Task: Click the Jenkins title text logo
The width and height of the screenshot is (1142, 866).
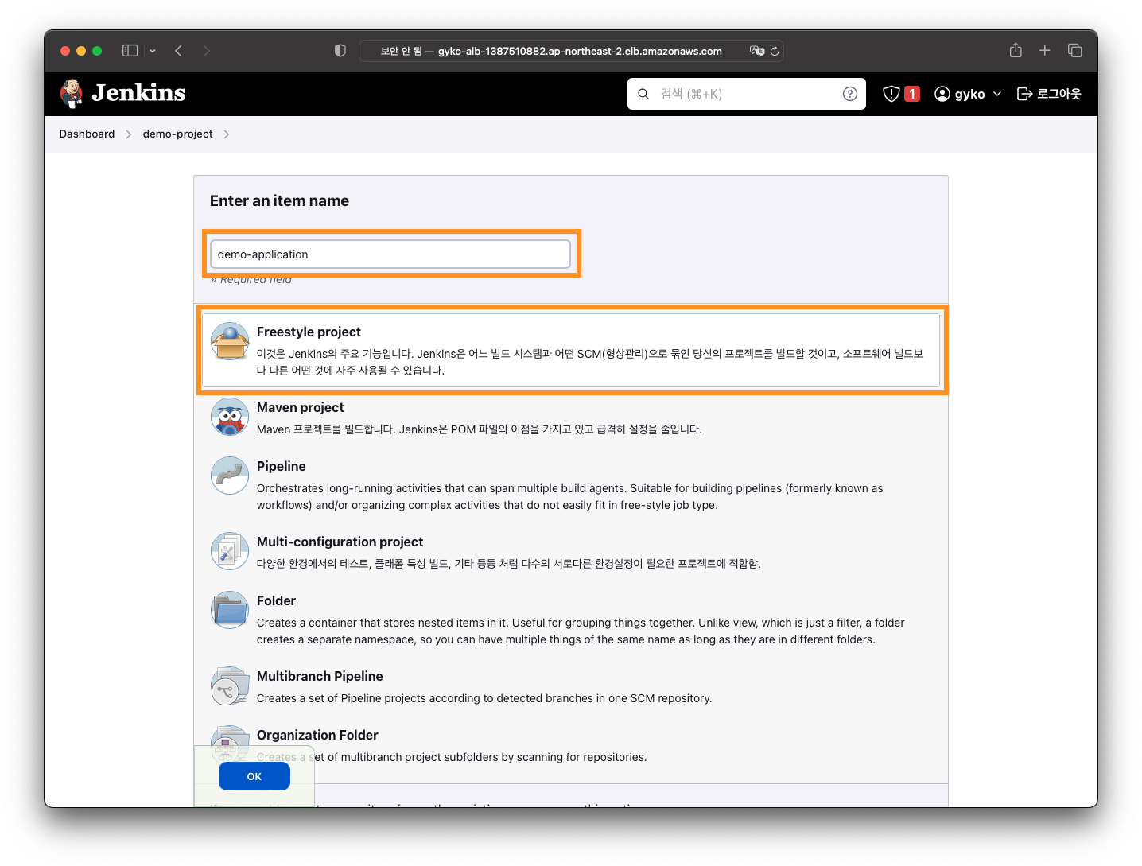Action: pos(138,93)
